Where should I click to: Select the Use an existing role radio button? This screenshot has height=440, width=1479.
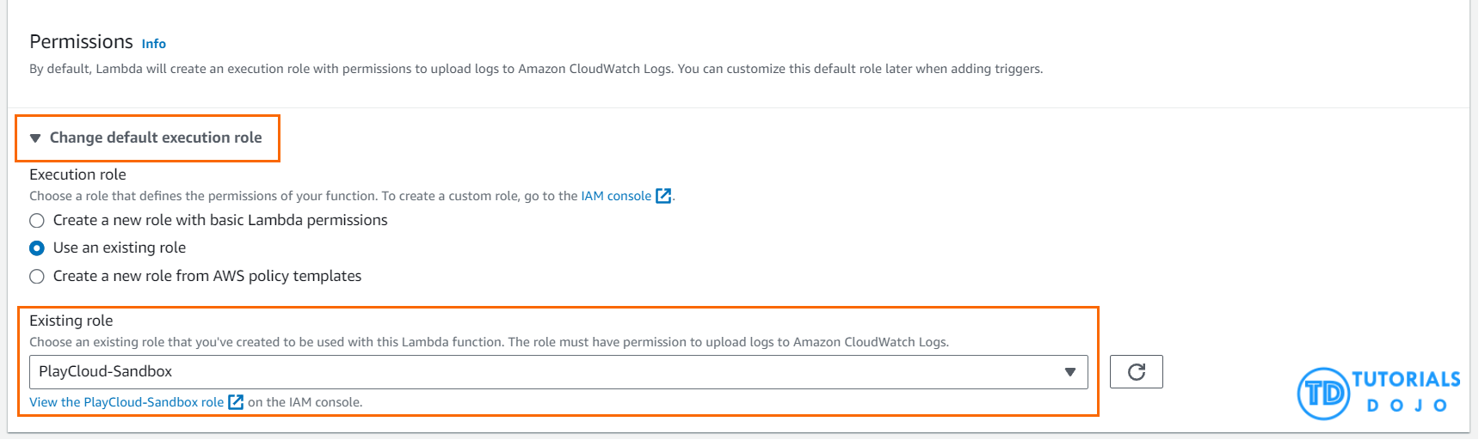[37, 248]
